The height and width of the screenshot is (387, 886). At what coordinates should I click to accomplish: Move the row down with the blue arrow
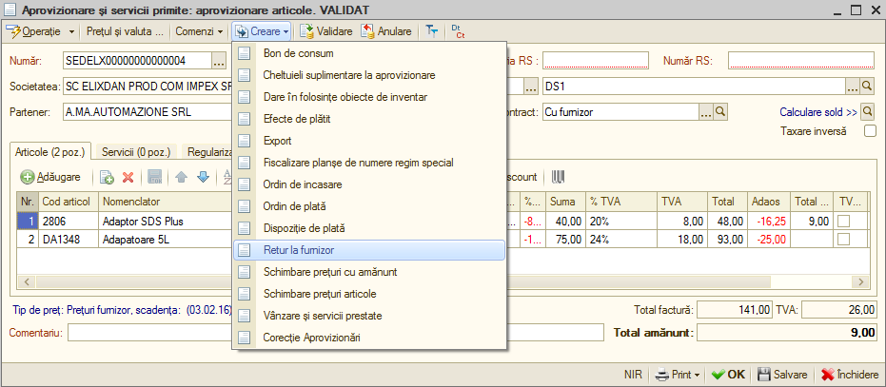[x=203, y=178]
